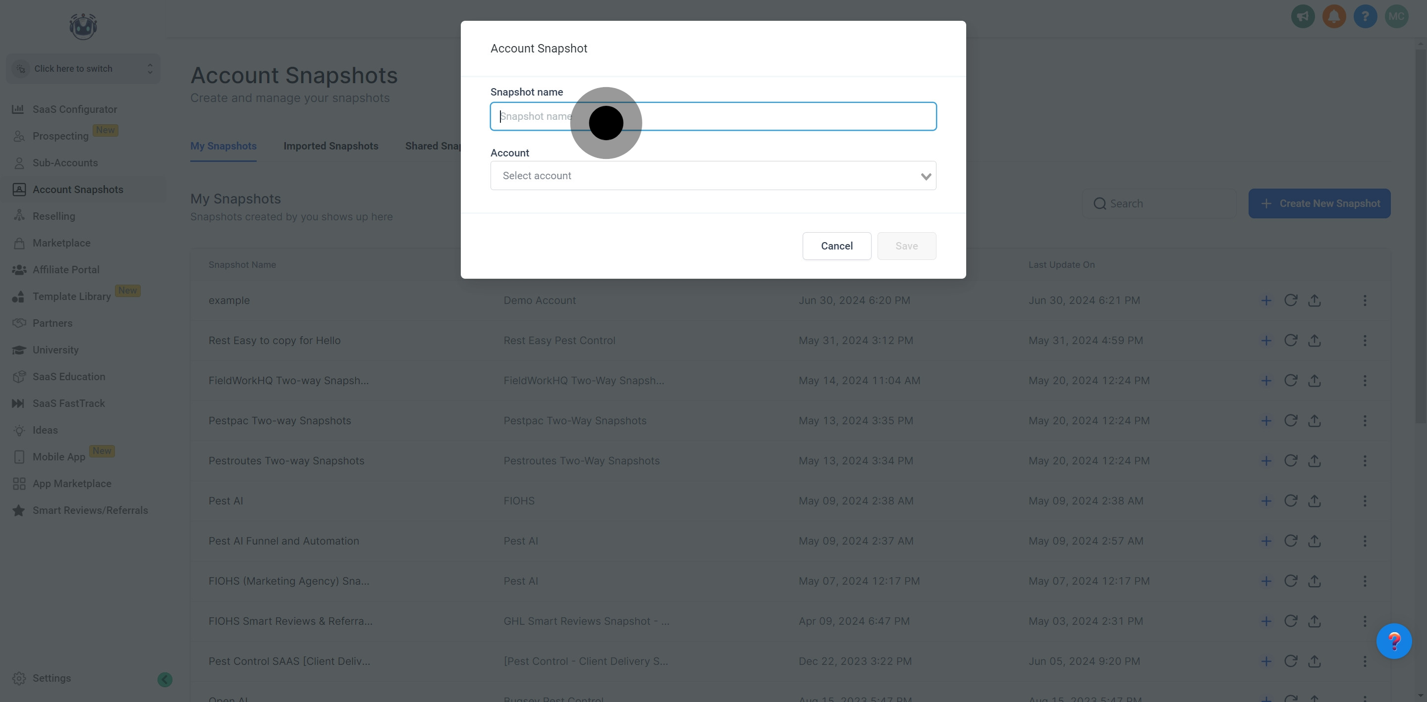Open three-dot menu for Rest Easy row

(x=1365, y=341)
